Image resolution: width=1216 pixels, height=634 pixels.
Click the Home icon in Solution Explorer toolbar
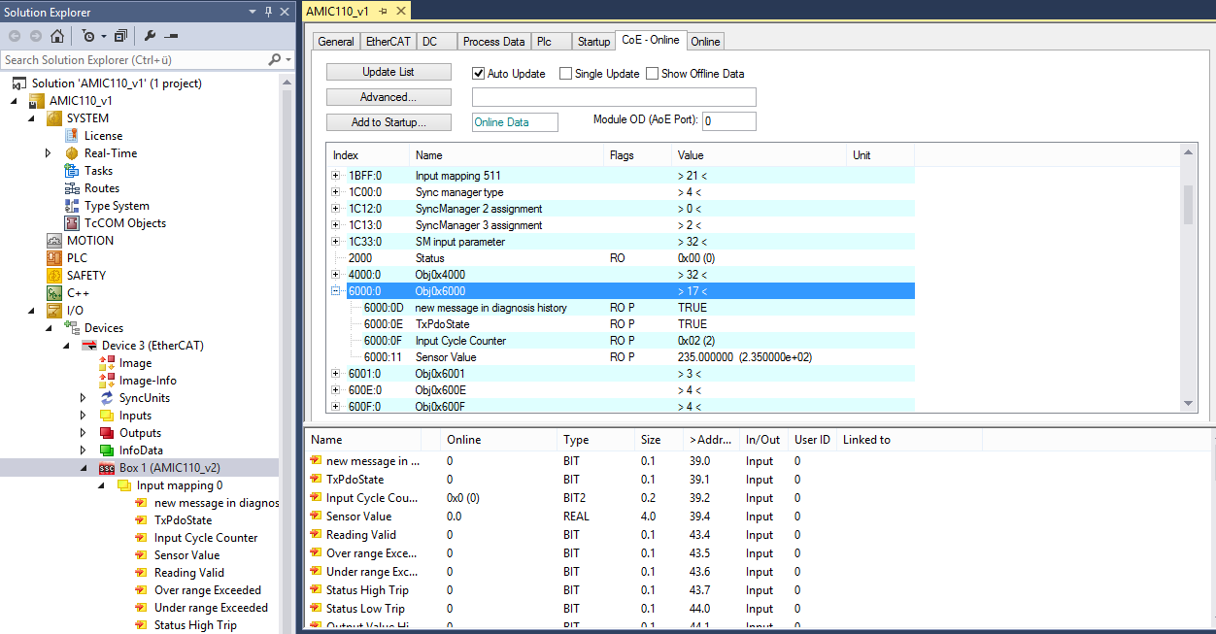tap(56, 36)
